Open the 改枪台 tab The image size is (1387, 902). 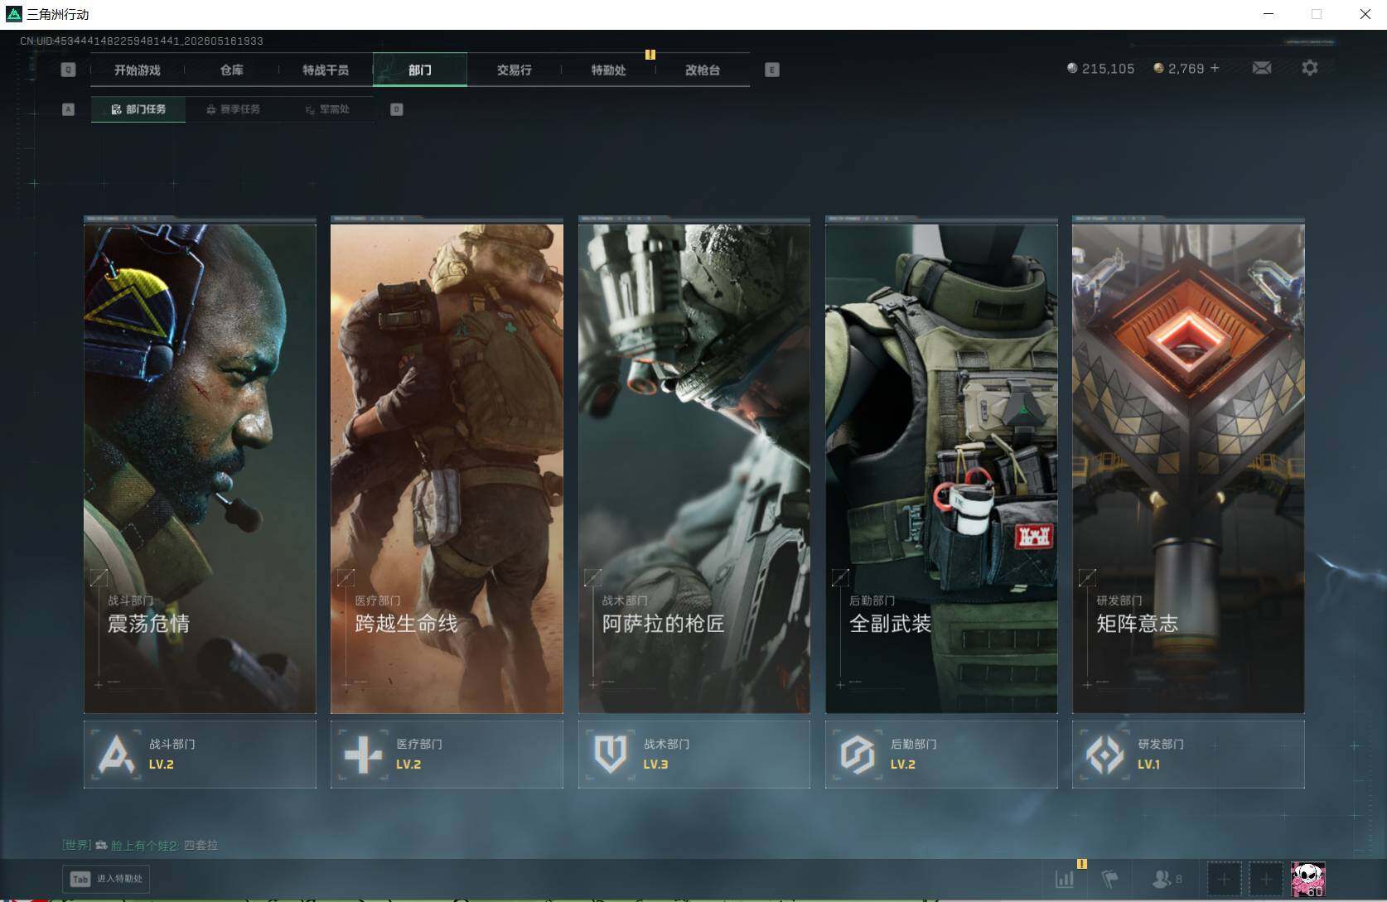[x=703, y=70]
